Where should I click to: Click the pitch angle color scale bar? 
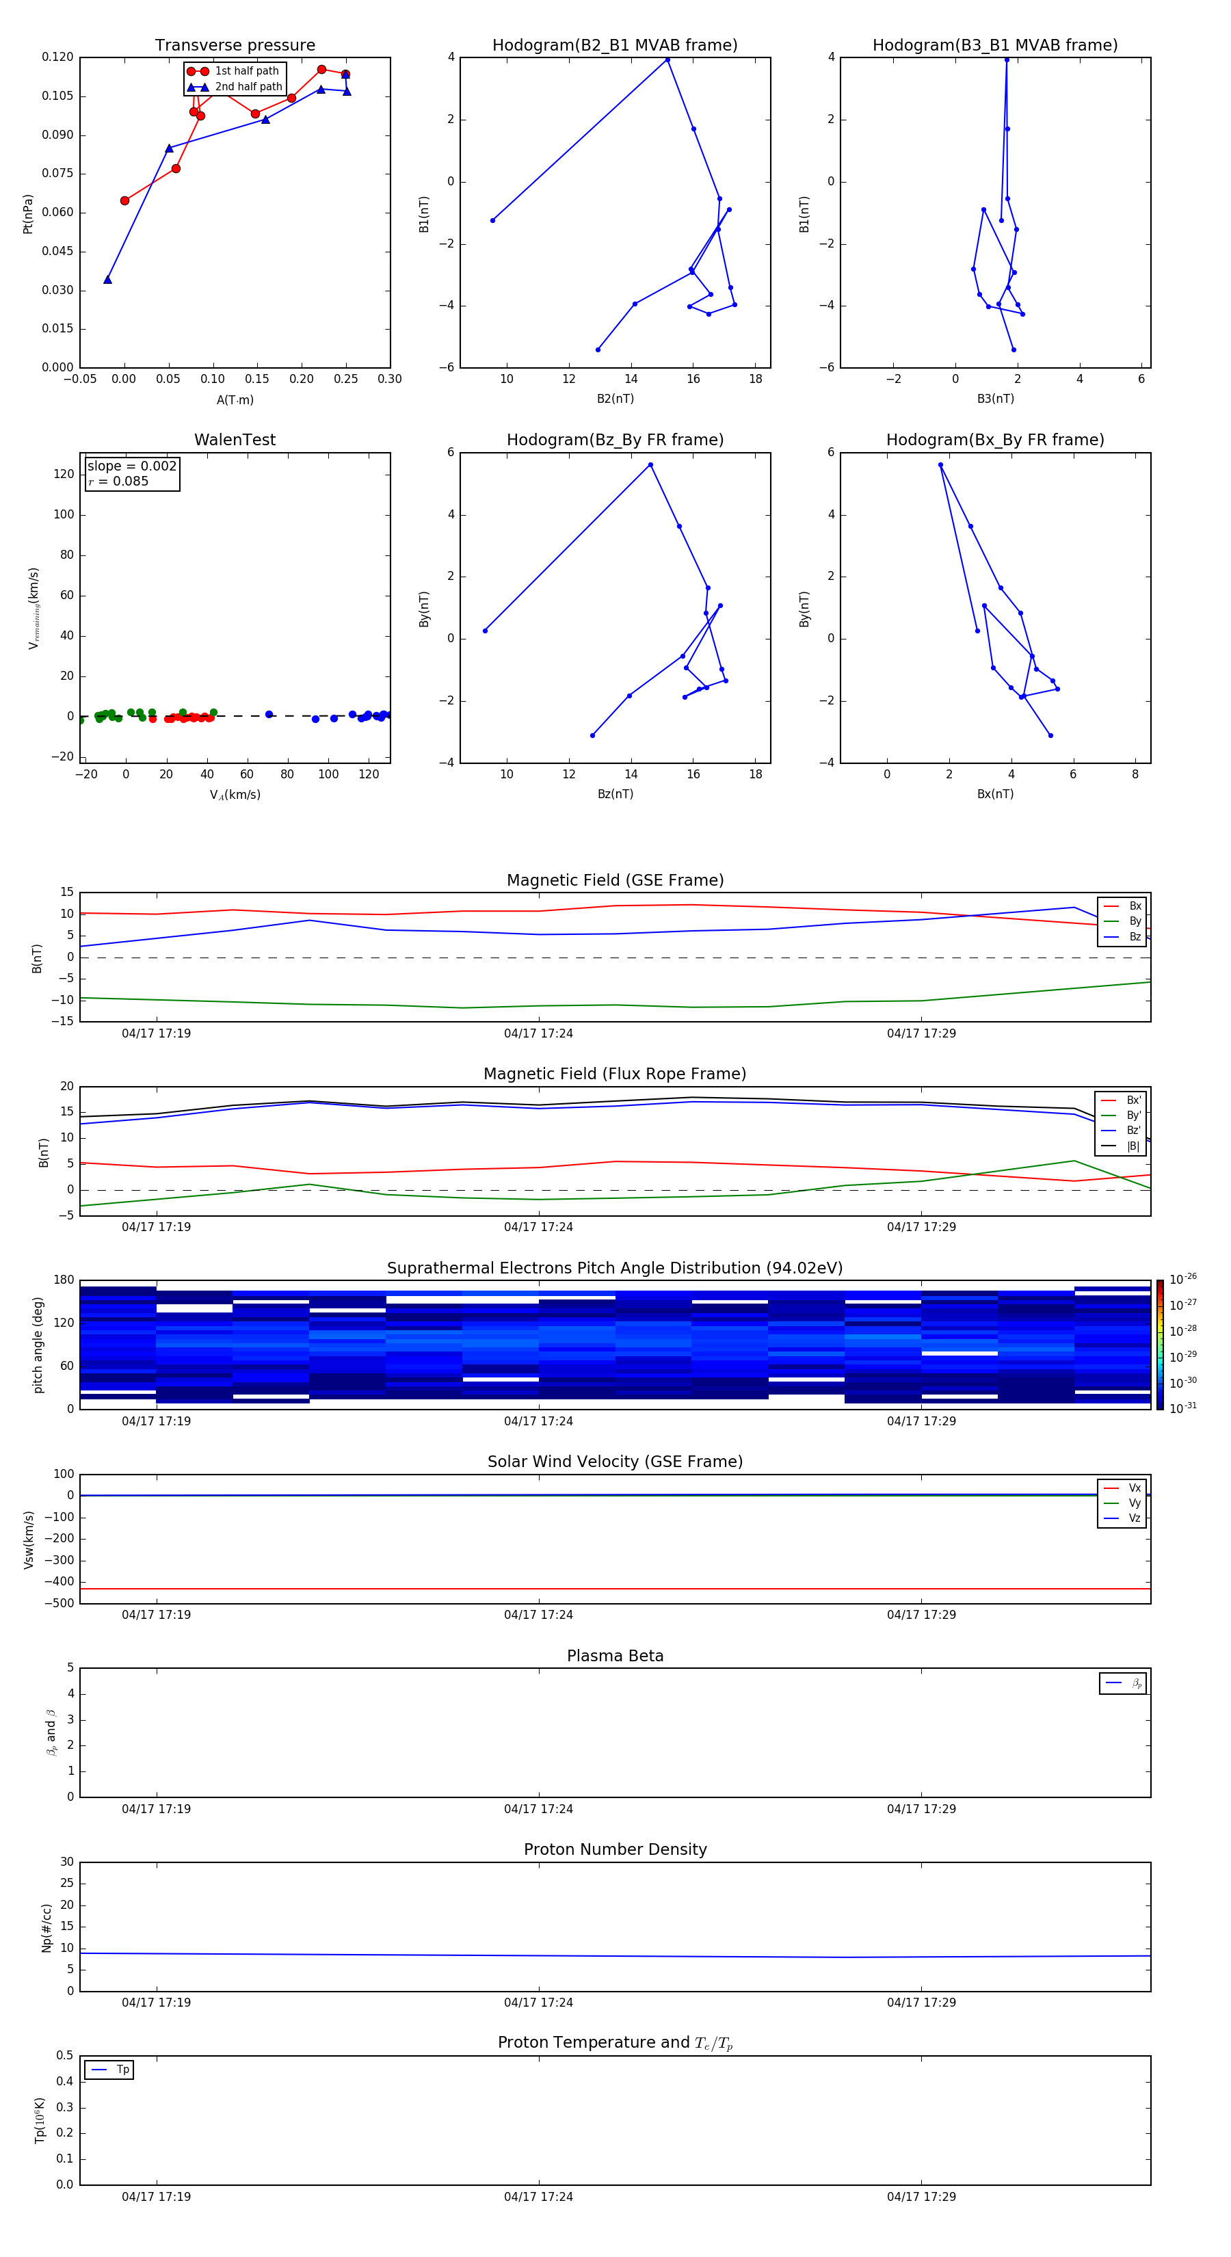pos(1160,1345)
